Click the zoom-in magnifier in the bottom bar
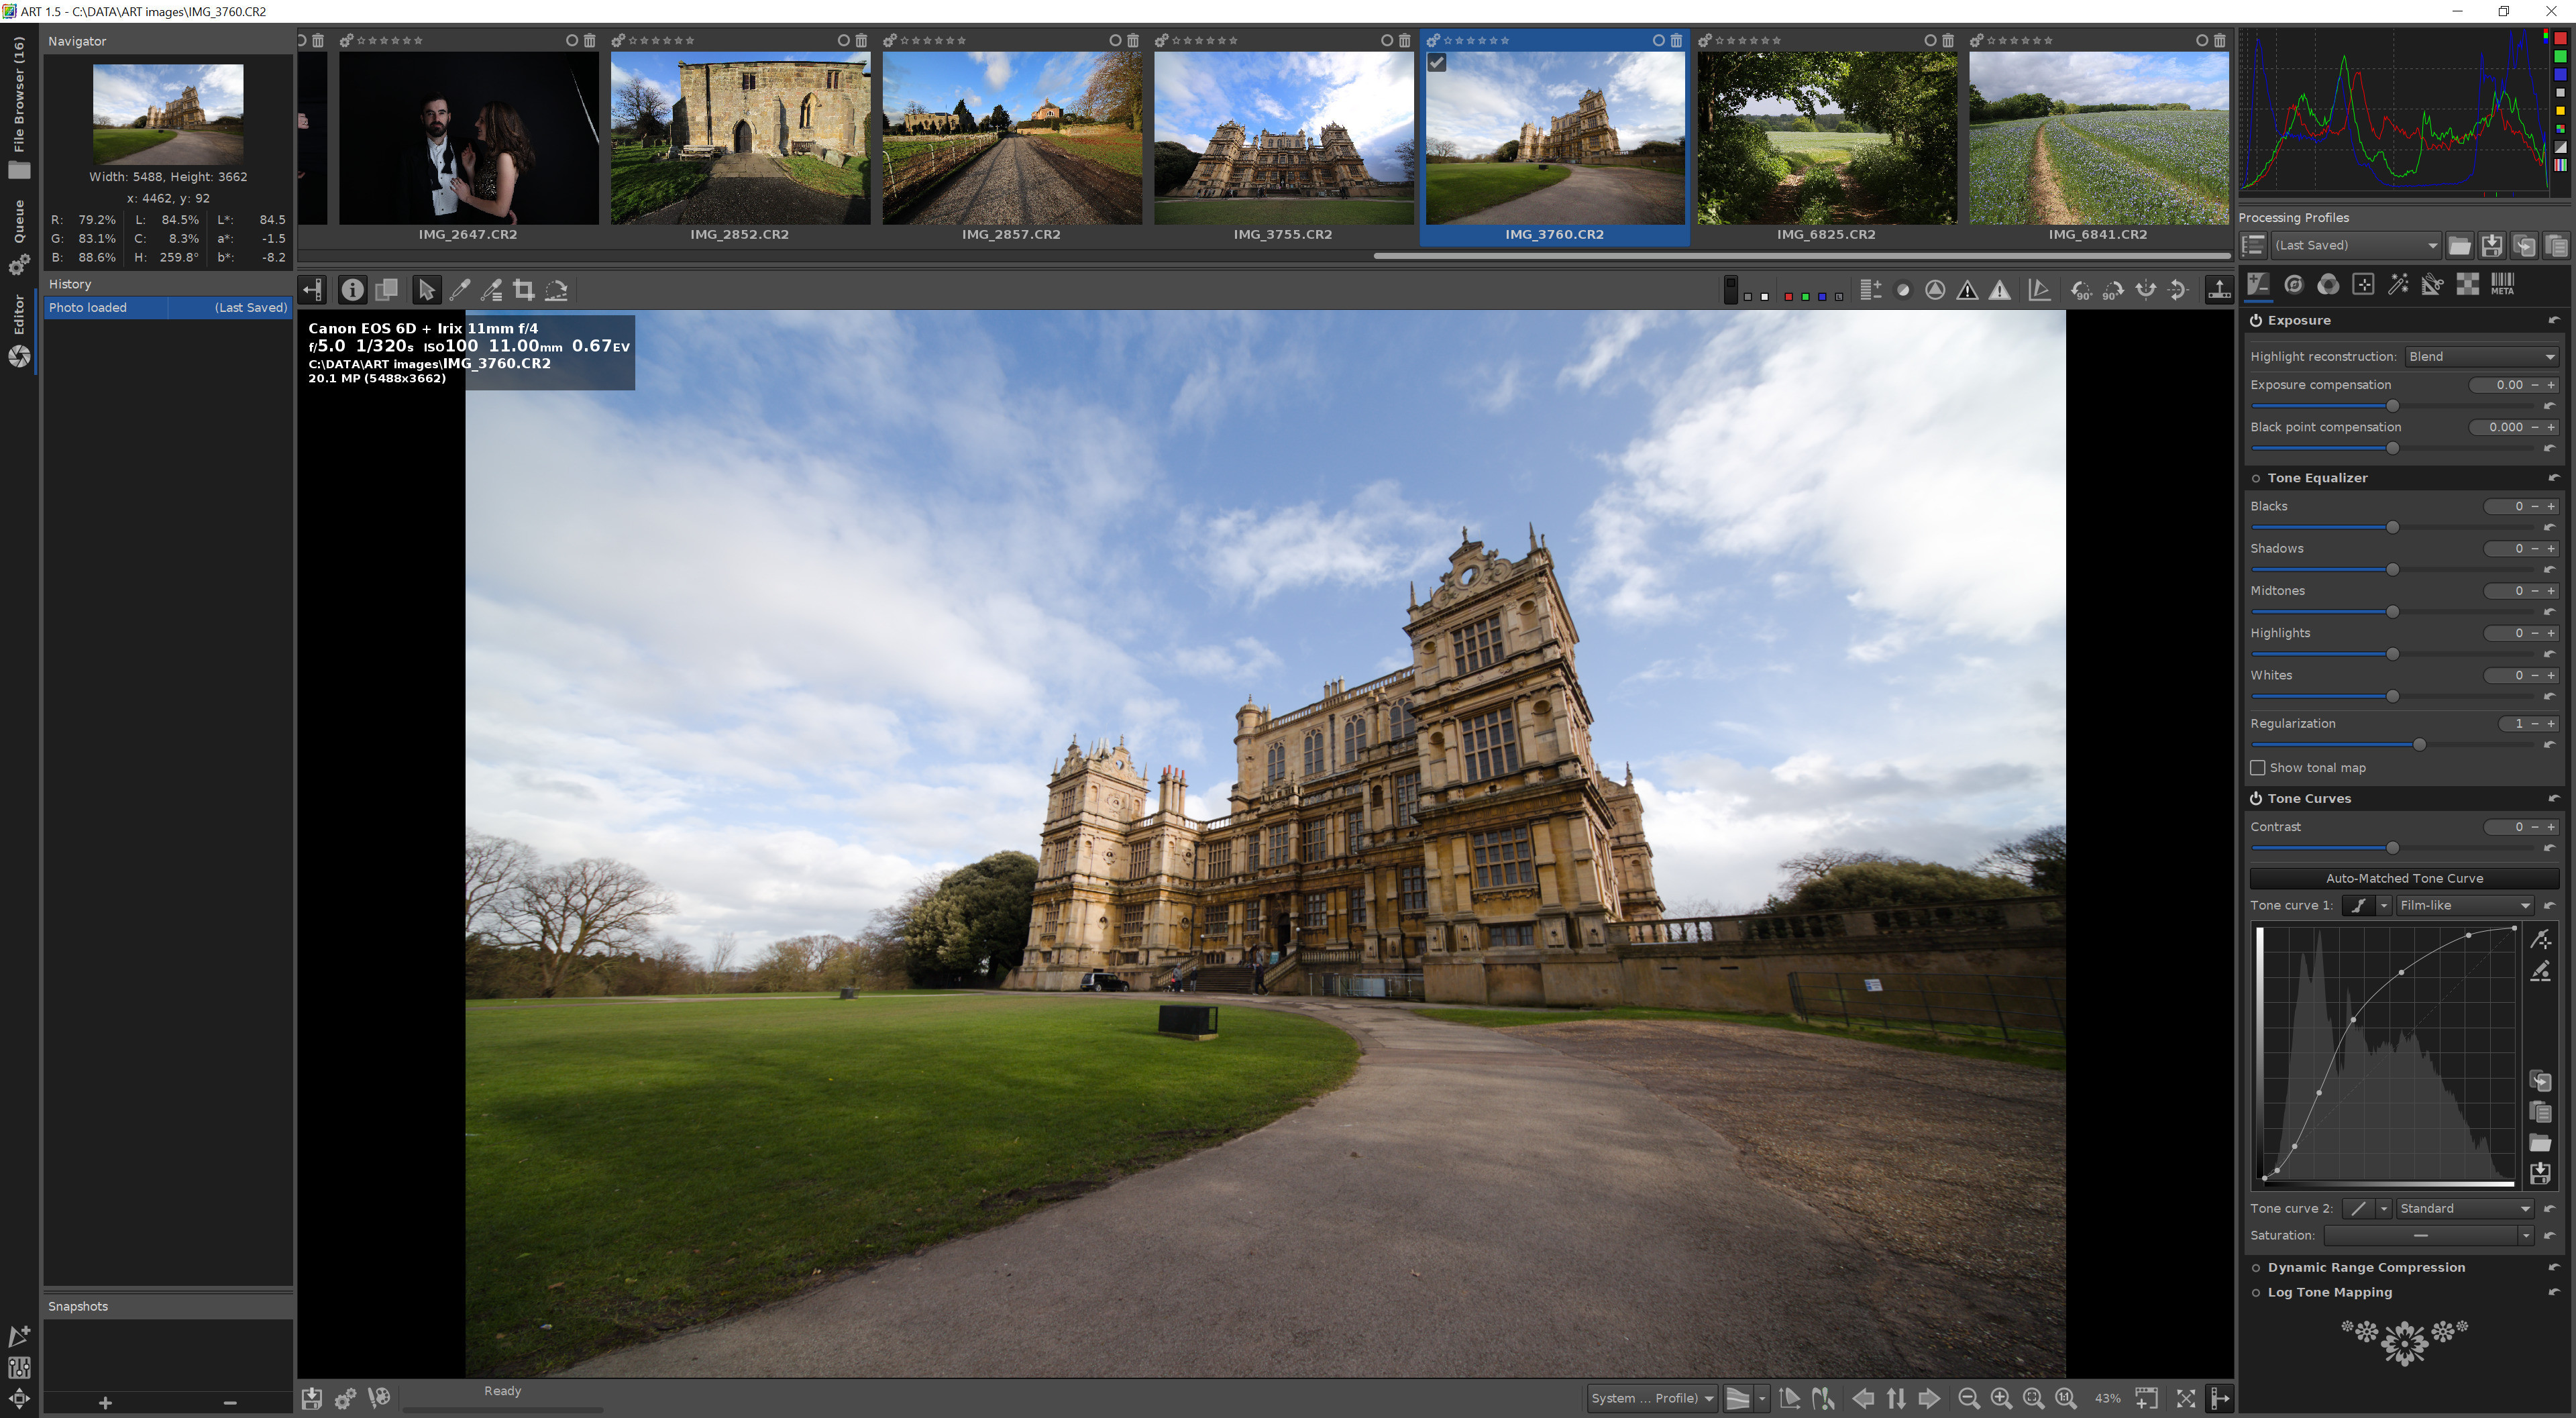 pyautogui.click(x=2001, y=1398)
